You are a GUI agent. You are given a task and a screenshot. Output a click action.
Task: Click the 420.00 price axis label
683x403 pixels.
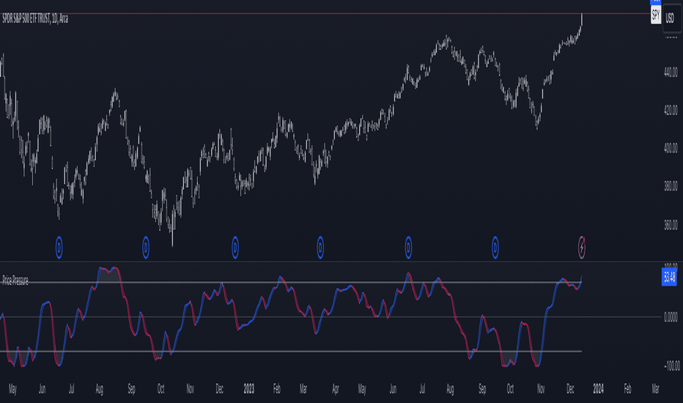click(x=671, y=110)
